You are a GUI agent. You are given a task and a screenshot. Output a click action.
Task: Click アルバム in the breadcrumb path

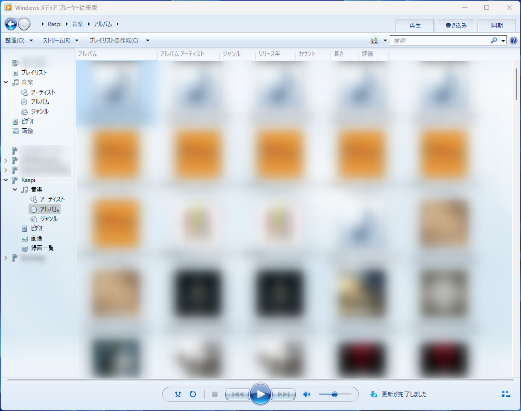click(x=103, y=24)
